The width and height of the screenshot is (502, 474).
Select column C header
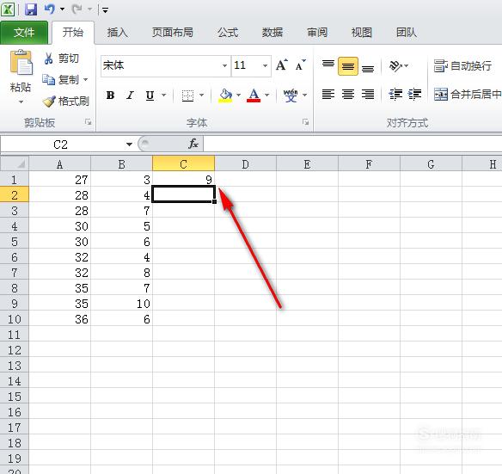coord(183,164)
